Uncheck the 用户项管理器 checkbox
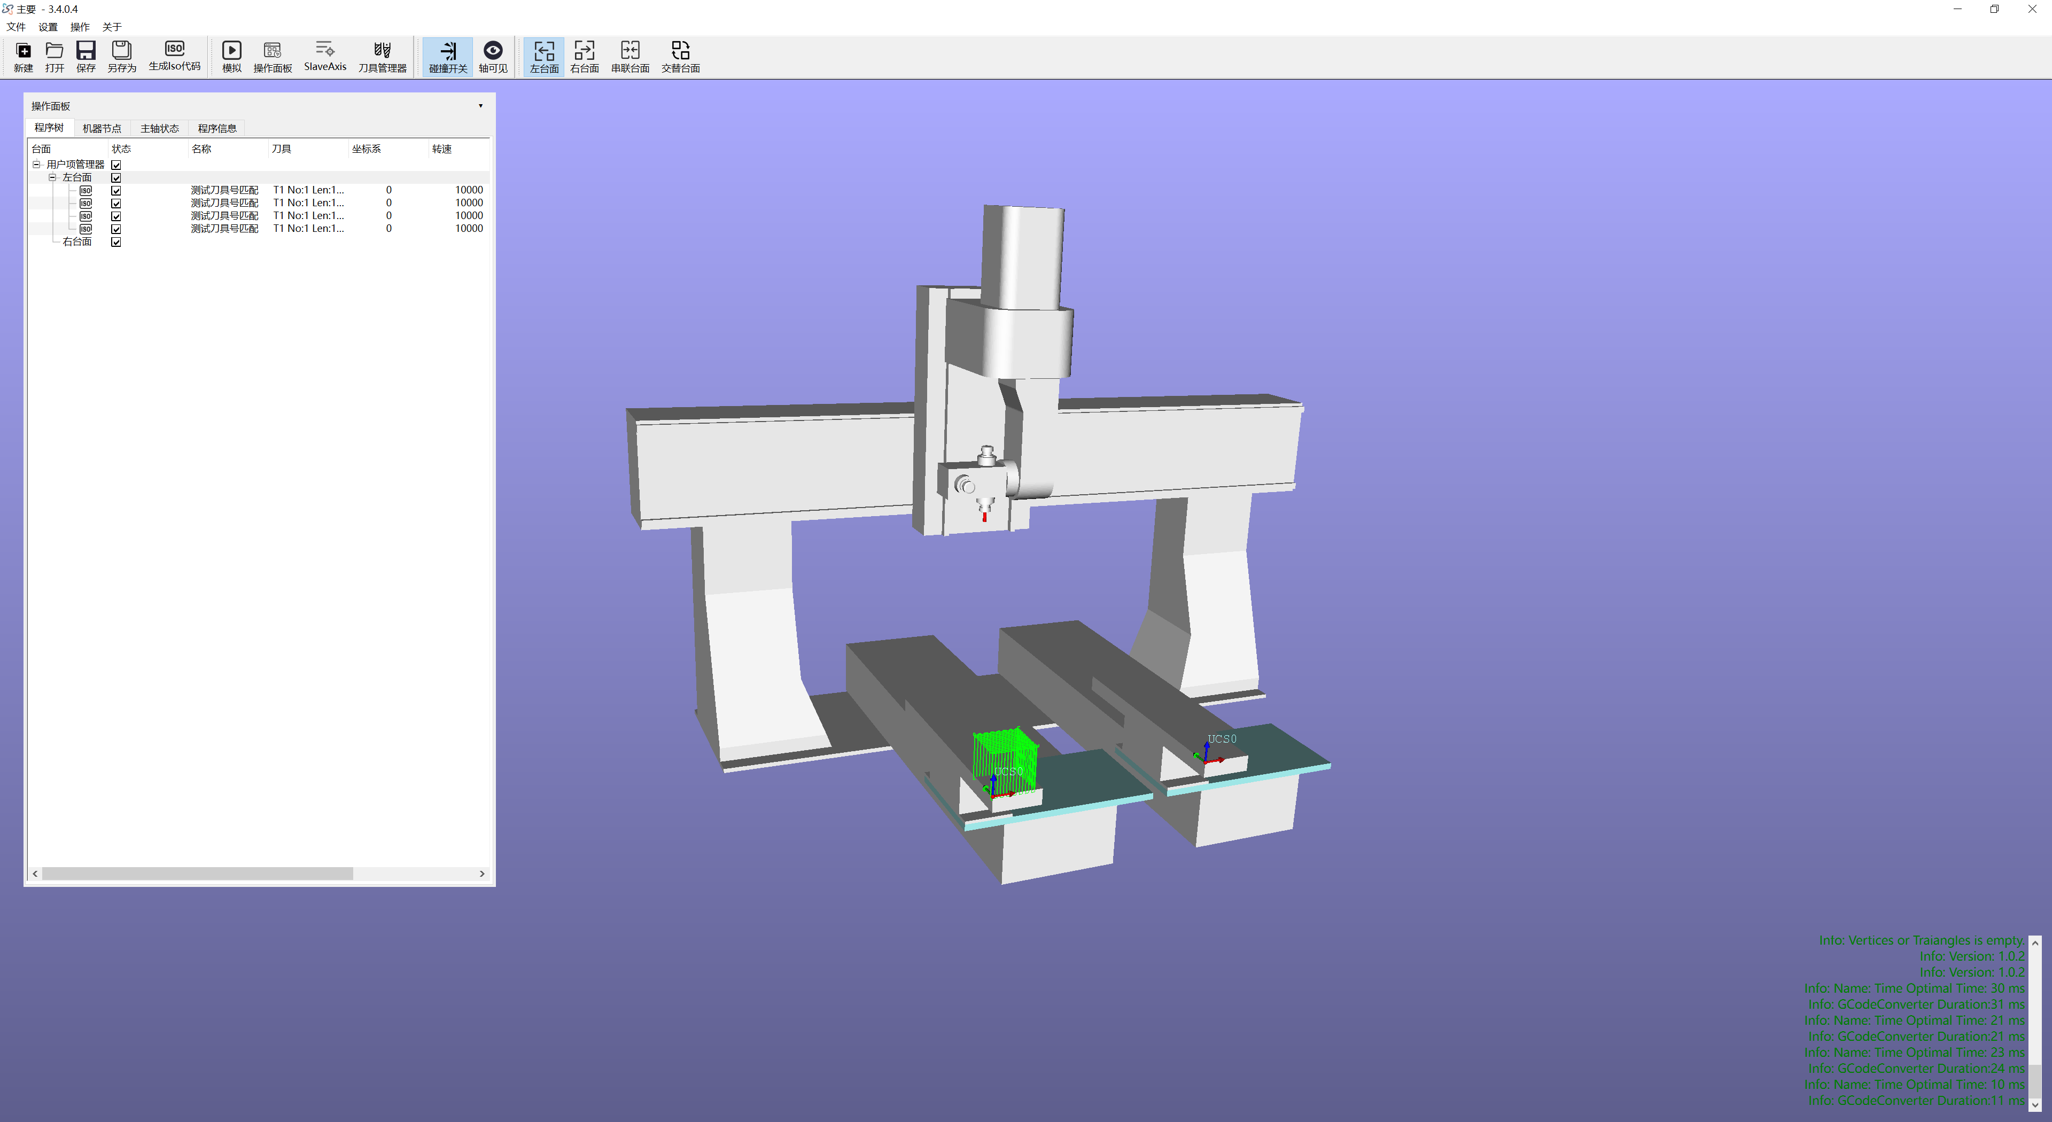The image size is (2052, 1122). click(116, 165)
